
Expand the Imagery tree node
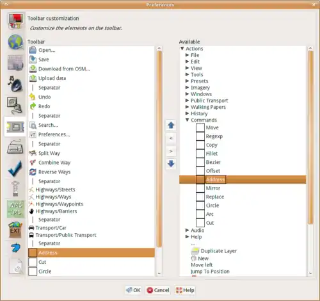pos(187,88)
